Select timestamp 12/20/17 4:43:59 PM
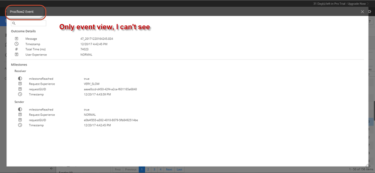Viewport: 375px width, 173px height. [97, 94]
